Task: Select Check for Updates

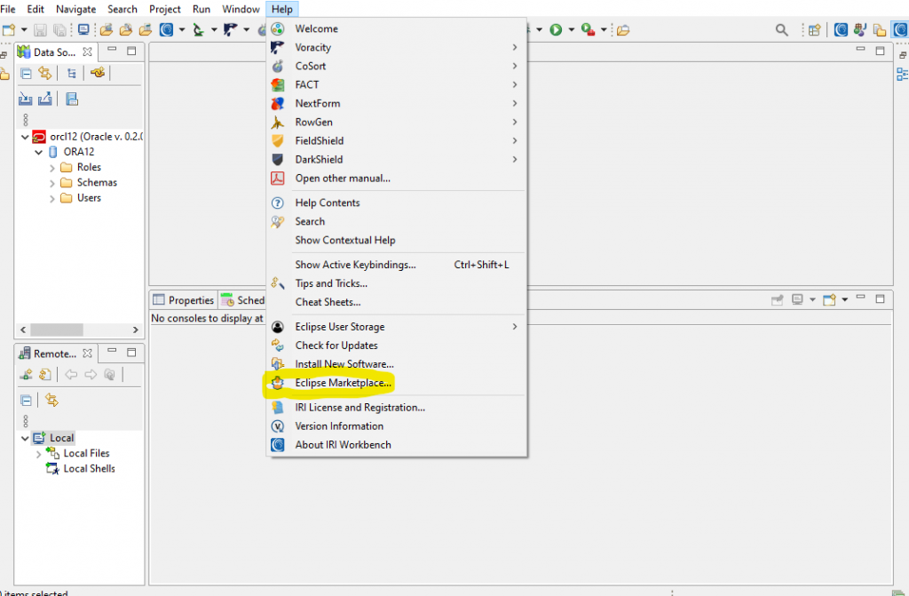Action: click(x=336, y=346)
